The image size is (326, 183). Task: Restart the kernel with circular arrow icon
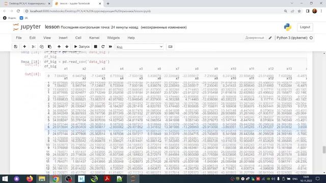103,47
